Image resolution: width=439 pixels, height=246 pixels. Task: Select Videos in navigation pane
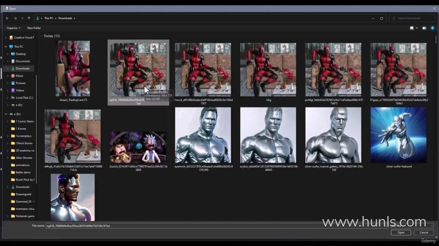(18, 90)
